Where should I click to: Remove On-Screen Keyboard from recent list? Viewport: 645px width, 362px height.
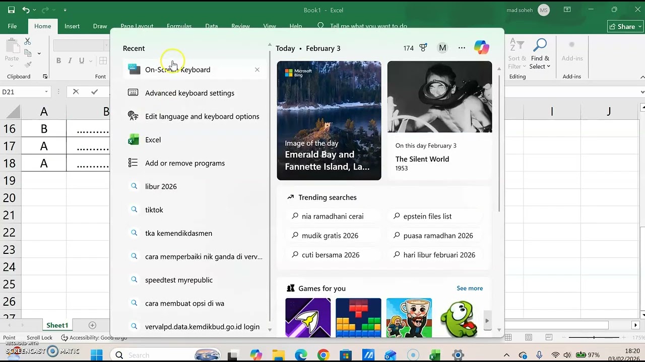click(x=257, y=69)
